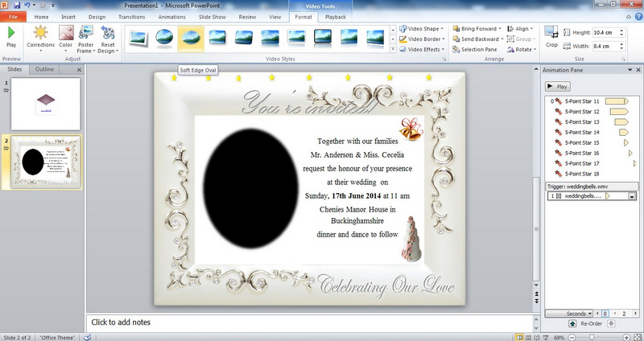Open Bring Forward options
The image size is (644, 341).
(x=477, y=29)
